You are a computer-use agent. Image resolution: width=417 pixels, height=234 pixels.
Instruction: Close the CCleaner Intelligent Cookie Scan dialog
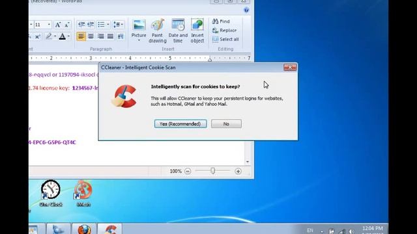coord(290,68)
